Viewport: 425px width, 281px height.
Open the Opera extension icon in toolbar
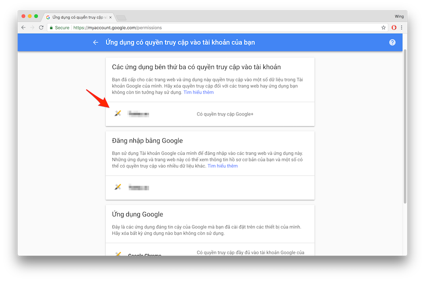point(394,27)
